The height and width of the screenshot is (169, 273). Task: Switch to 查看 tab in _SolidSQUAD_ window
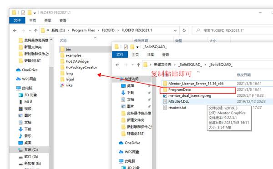(x=166, y=55)
